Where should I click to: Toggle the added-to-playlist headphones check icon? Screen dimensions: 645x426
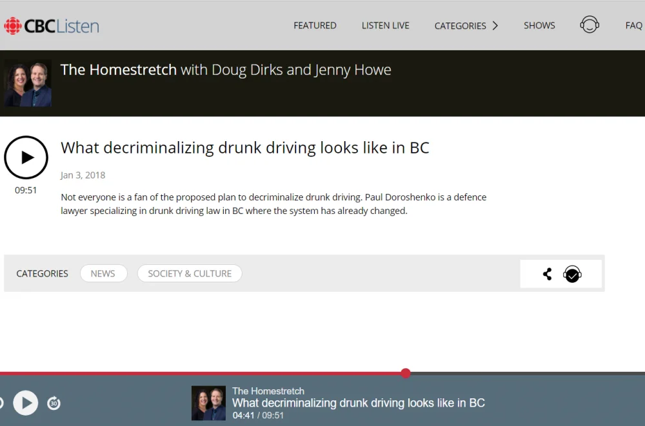(572, 275)
